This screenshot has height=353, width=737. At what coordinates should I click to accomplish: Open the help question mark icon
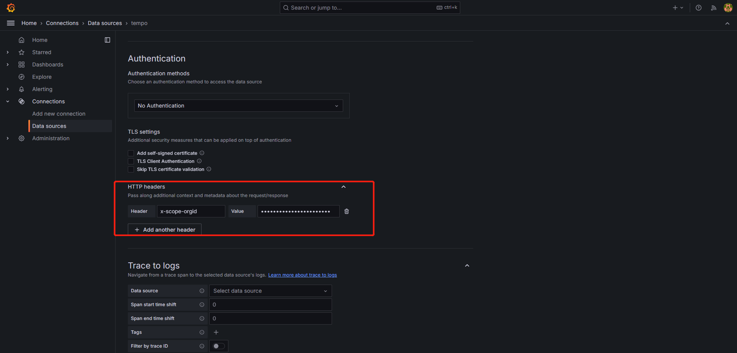click(699, 8)
